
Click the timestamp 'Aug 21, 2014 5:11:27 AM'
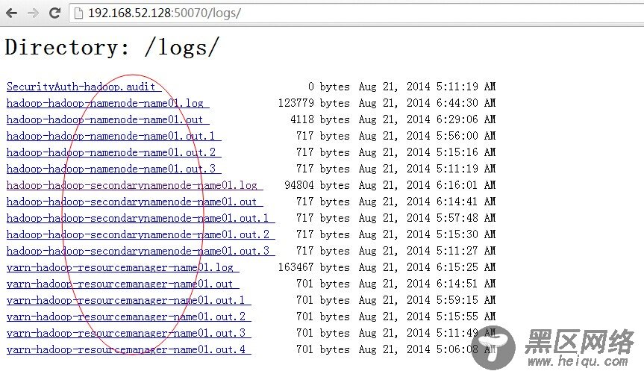coord(427,251)
